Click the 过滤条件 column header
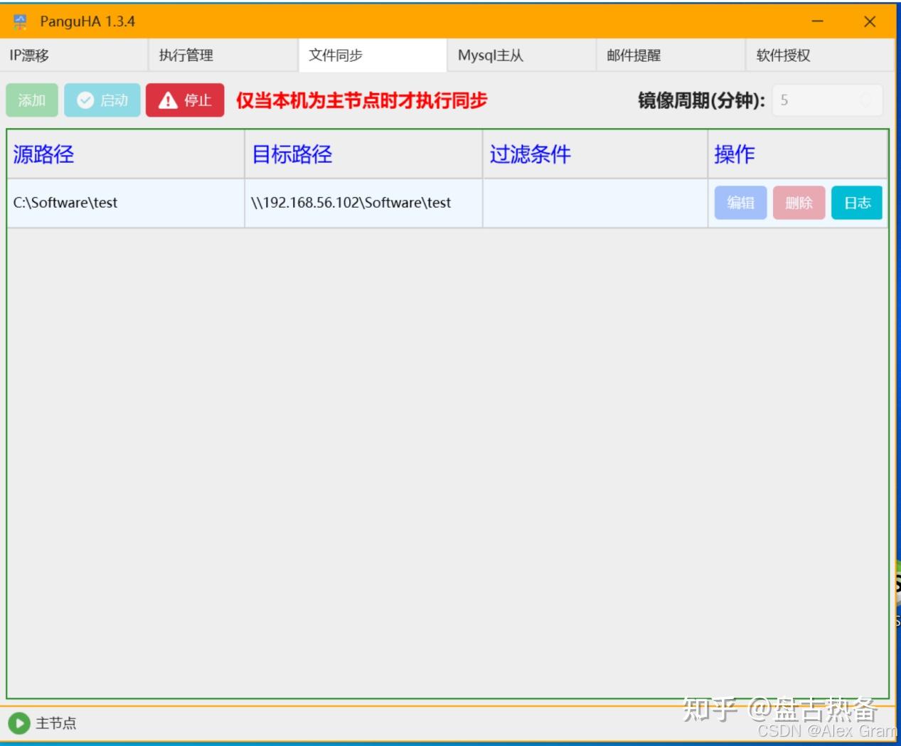Viewport: 901px width, 746px height. pos(595,154)
